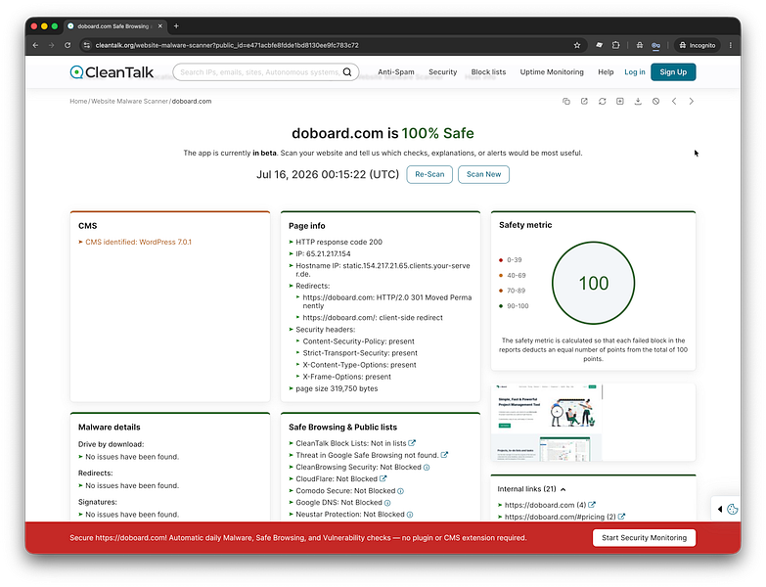Open a new browser tab

(176, 25)
